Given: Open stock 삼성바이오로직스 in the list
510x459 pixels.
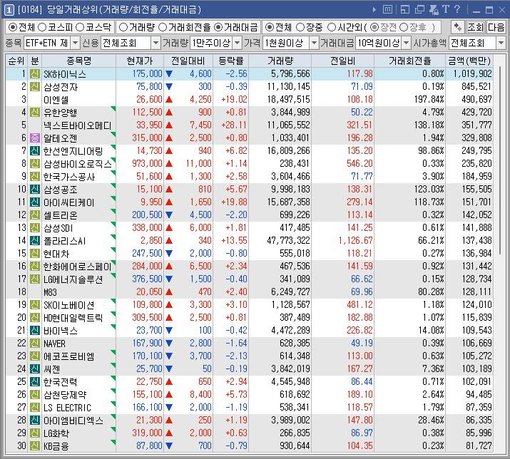Looking at the screenshot, I should click(78, 163).
